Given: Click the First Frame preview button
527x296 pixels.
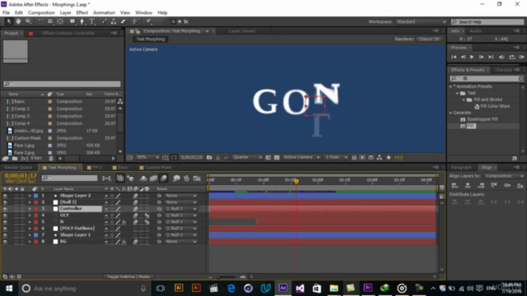Looking at the screenshot, I should coord(454,57).
